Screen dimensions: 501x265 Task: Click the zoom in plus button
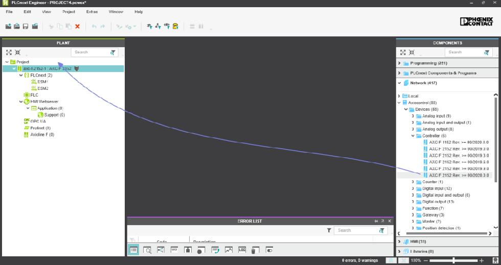point(482,260)
